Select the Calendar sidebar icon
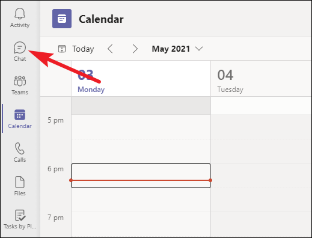Image resolution: width=312 pixels, height=238 pixels. coord(20,118)
